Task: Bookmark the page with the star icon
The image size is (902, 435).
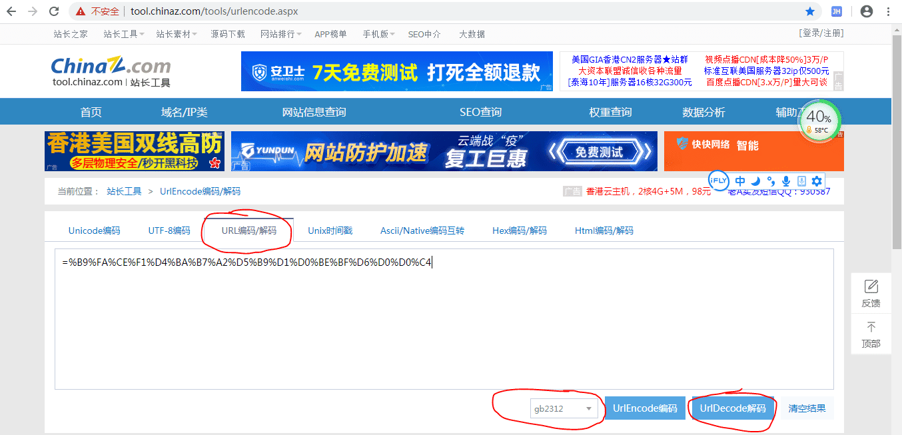Action: (x=810, y=11)
